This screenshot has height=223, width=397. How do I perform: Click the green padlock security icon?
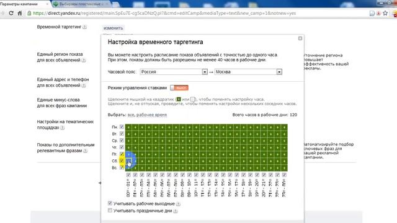pyautogui.click(x=29, y=13)
